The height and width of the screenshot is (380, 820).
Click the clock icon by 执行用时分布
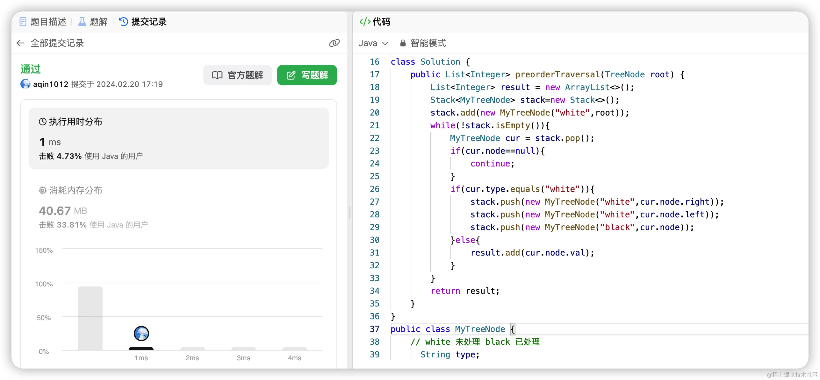pyautogui.click(x=43, y=122)
